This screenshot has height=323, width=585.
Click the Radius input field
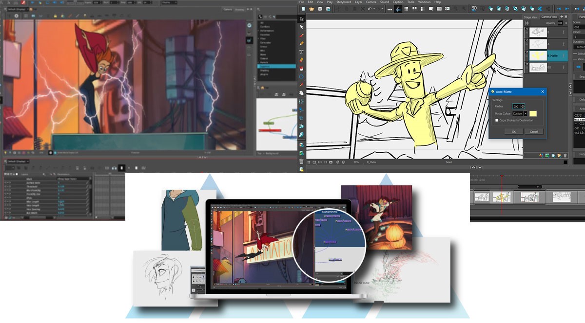pyautogui.click(x=516, y=106)
